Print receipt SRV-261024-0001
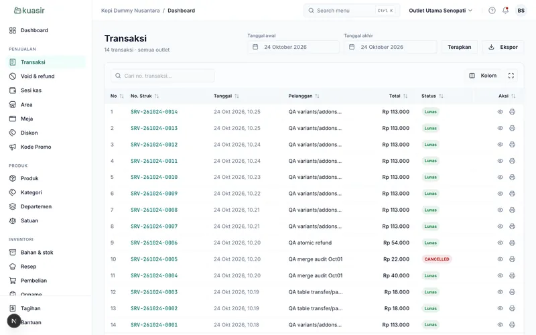 [512, 325]
